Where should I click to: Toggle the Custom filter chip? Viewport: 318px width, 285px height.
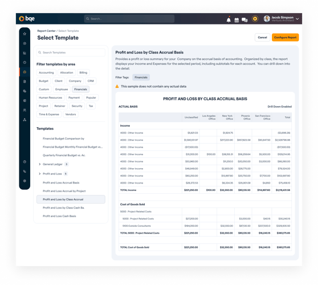[x=44, y=89]
